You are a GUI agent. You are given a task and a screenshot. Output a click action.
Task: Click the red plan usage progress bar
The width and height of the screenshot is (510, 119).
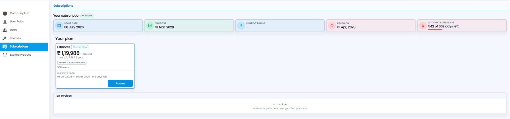(435, 30)
